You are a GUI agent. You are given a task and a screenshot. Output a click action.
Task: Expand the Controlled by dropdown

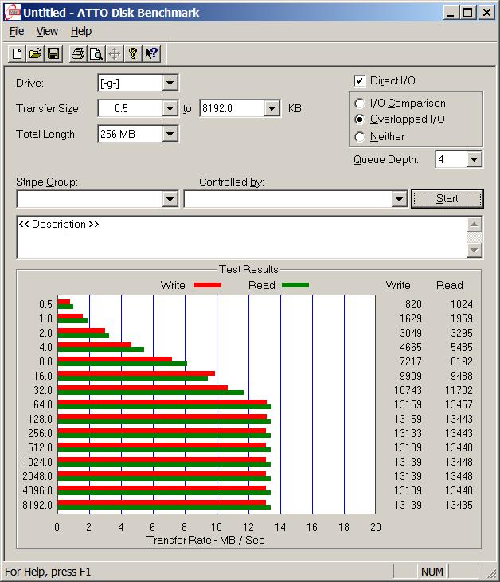click(399, 199)
